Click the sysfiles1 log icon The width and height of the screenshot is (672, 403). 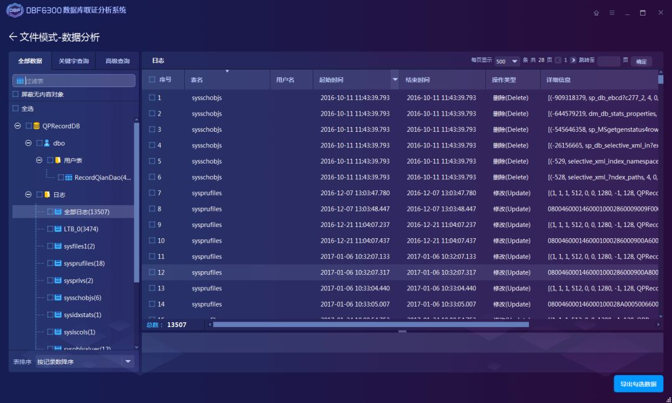(x=58, y=246)
